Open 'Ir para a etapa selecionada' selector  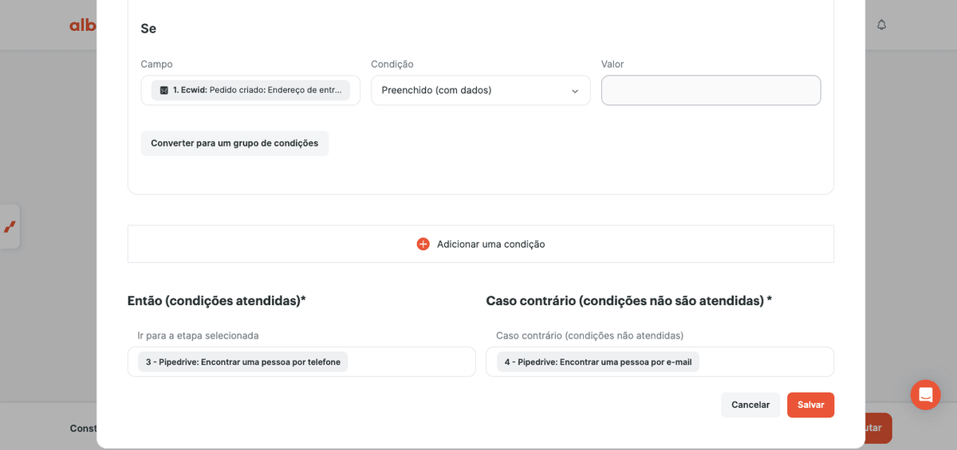(x=301, y=362)
